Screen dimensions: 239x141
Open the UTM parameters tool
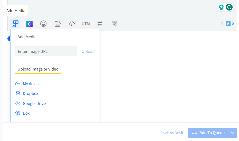86,24
